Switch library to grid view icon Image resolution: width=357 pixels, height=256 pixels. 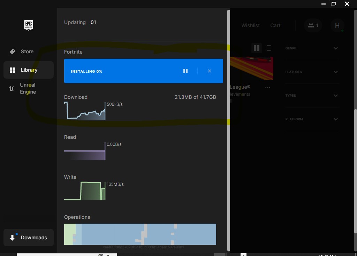pyautogui.click(x=257, y=48)
